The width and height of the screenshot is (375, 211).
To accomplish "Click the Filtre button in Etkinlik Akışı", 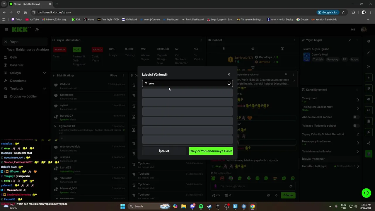I will point(114,75).
